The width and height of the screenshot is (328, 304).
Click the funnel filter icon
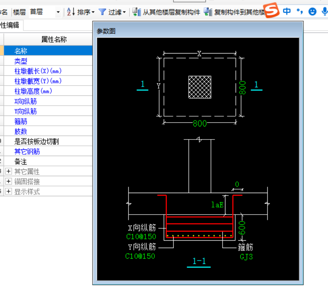pyautogui.click(x=102, y=12)
